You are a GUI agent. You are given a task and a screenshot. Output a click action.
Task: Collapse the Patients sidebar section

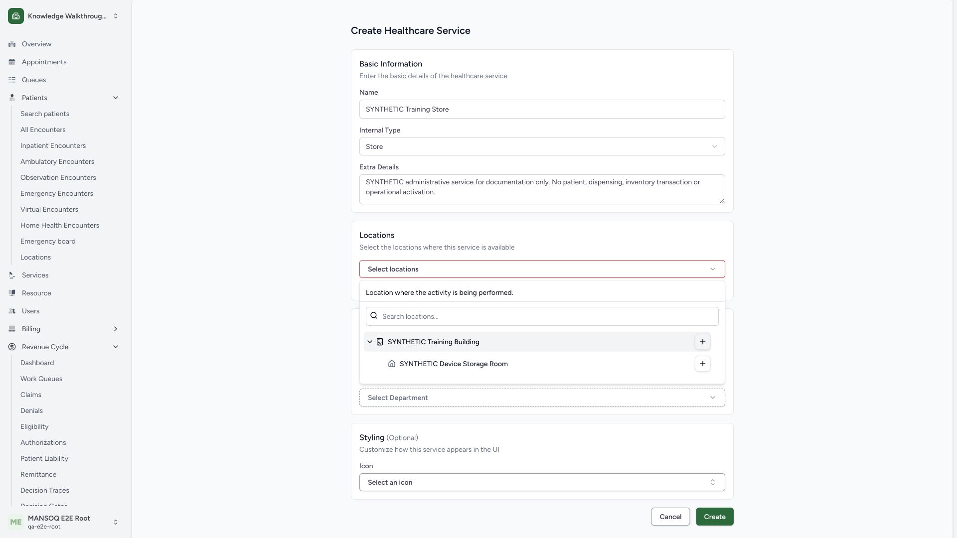pos(116,98)
